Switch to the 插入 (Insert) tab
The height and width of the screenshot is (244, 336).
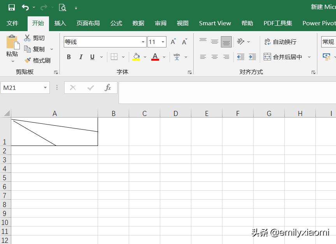coord(60,23)
